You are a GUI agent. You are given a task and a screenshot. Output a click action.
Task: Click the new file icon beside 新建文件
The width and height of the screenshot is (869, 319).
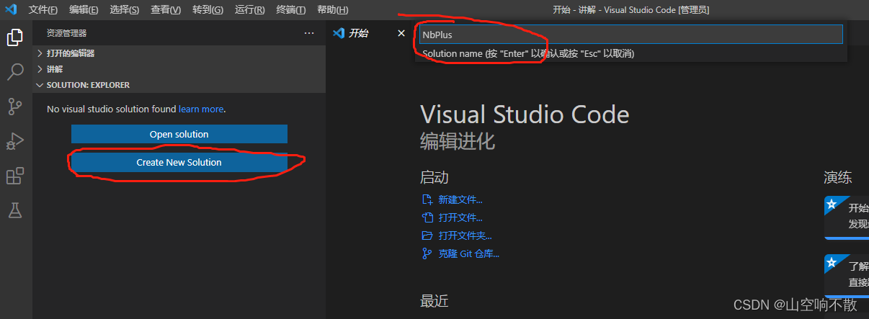tap(427, 199)
